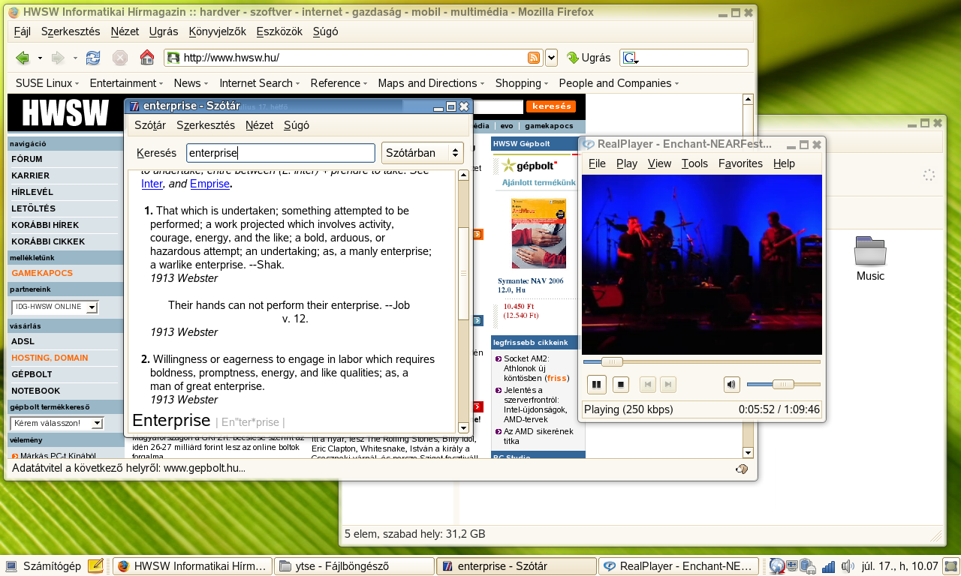Open Számítógép main menu in panel
This screenshot has height=576, width=961.
click(x=44, y=566)
